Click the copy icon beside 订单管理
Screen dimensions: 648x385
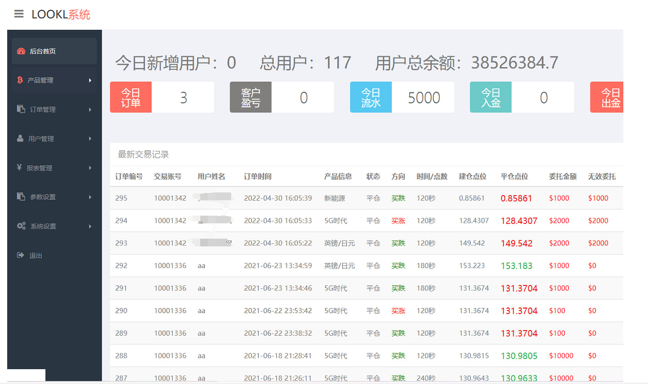click(21, 109)
